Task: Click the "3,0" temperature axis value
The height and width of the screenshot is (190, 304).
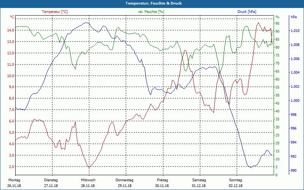Action: tap(11, 155)
